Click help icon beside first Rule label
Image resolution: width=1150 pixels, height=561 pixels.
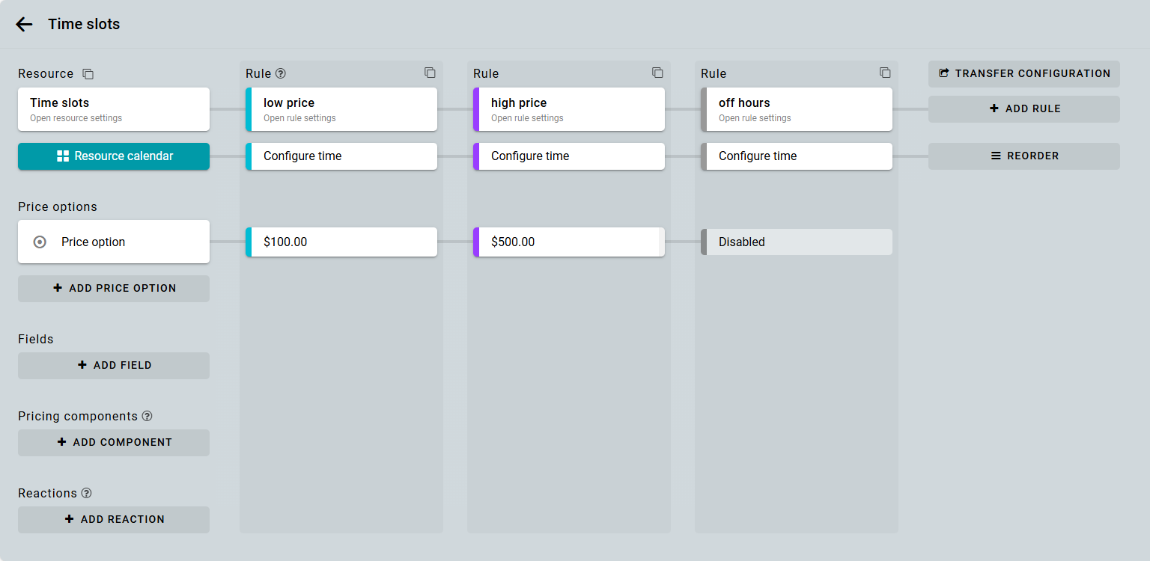click(281, 73)
